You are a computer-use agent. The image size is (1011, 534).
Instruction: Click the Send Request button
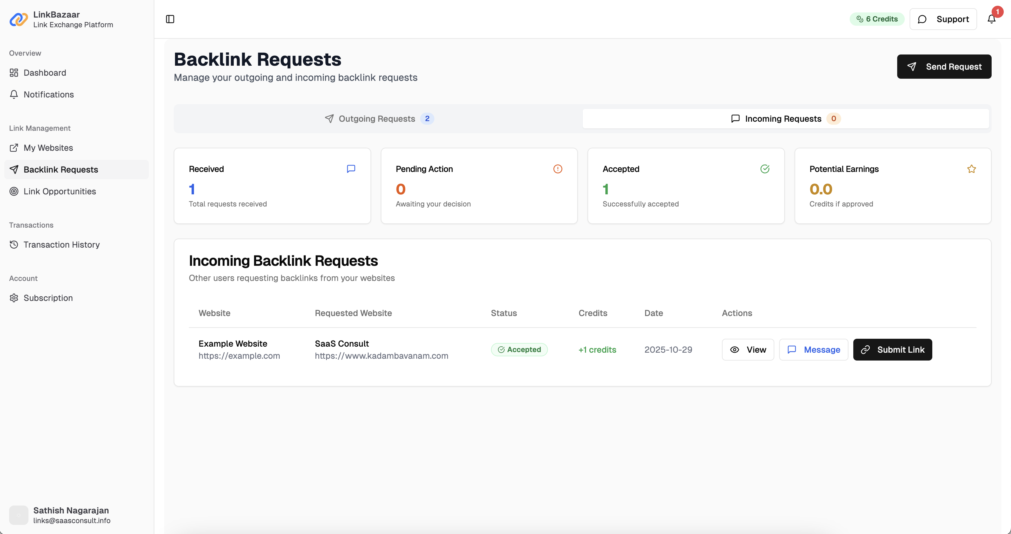[944, 66]
